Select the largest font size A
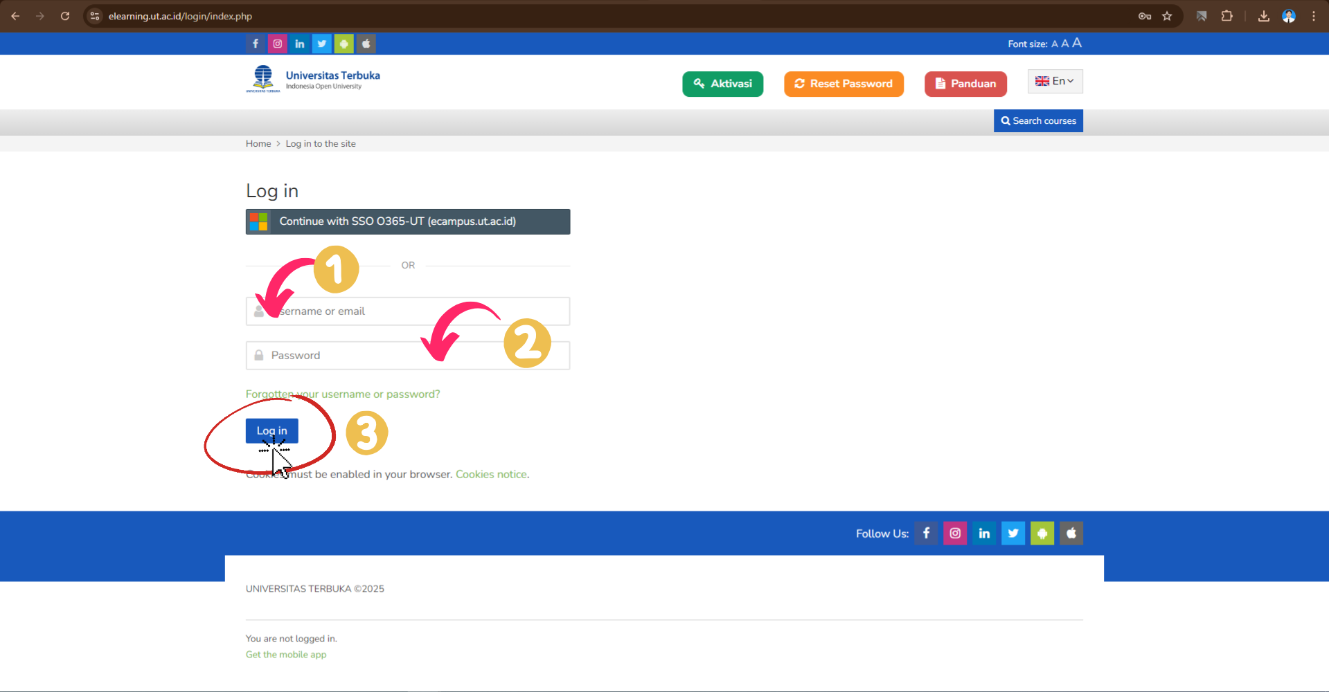The image size is (1329, 692). pyautogui.click(x=1077, y=43)
